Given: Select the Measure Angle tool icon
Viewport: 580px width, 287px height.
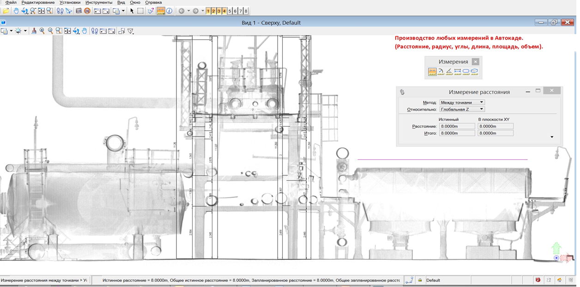Looking at the screenshot, I should [449, 72].
